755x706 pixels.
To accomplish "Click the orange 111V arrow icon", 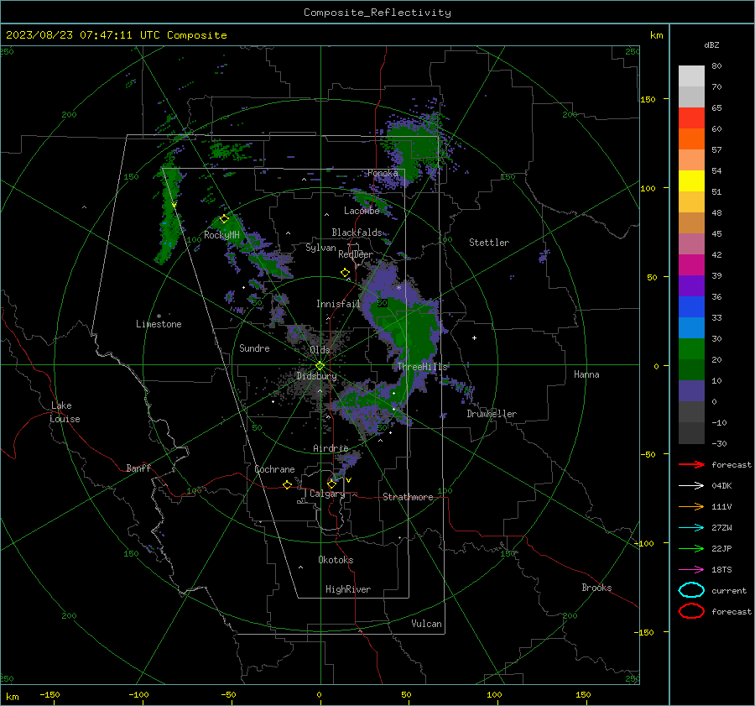I will coord(691,506).
